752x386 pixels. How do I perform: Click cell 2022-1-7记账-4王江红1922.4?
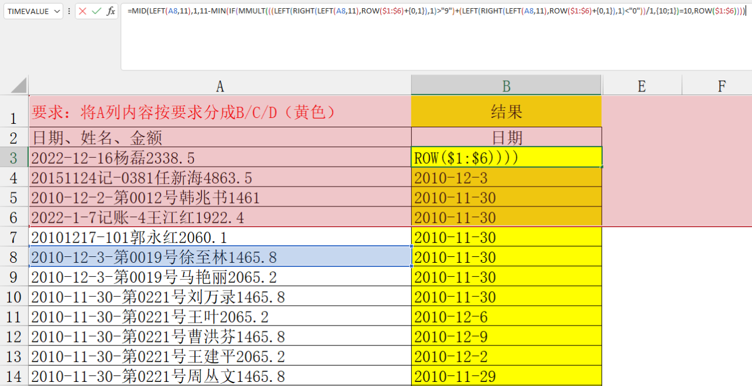[x=220, y=217]
